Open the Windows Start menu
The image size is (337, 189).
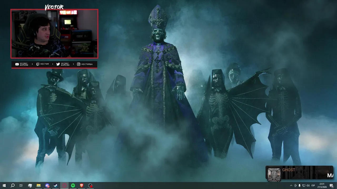[x=4, y=186]
